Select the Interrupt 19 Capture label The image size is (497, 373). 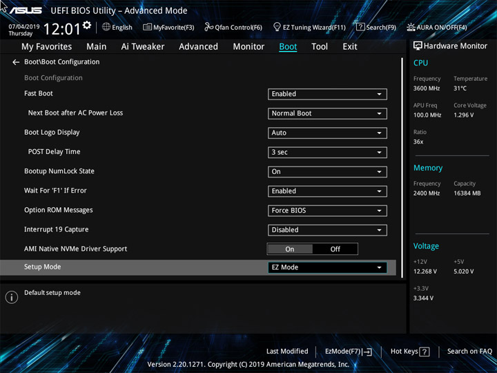(56, 229)
